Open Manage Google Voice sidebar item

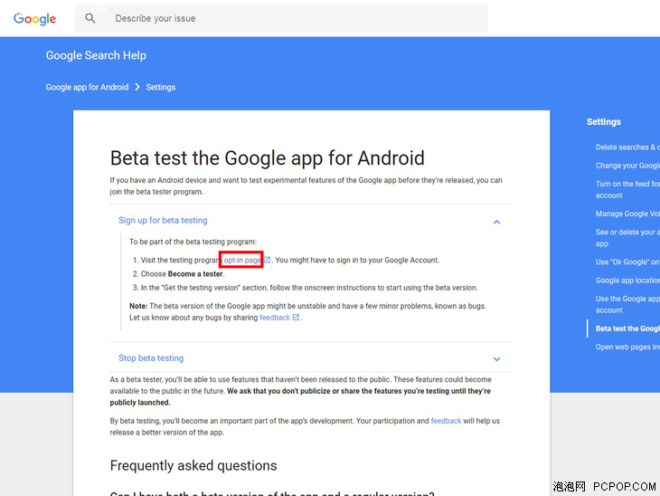[627, 214]
